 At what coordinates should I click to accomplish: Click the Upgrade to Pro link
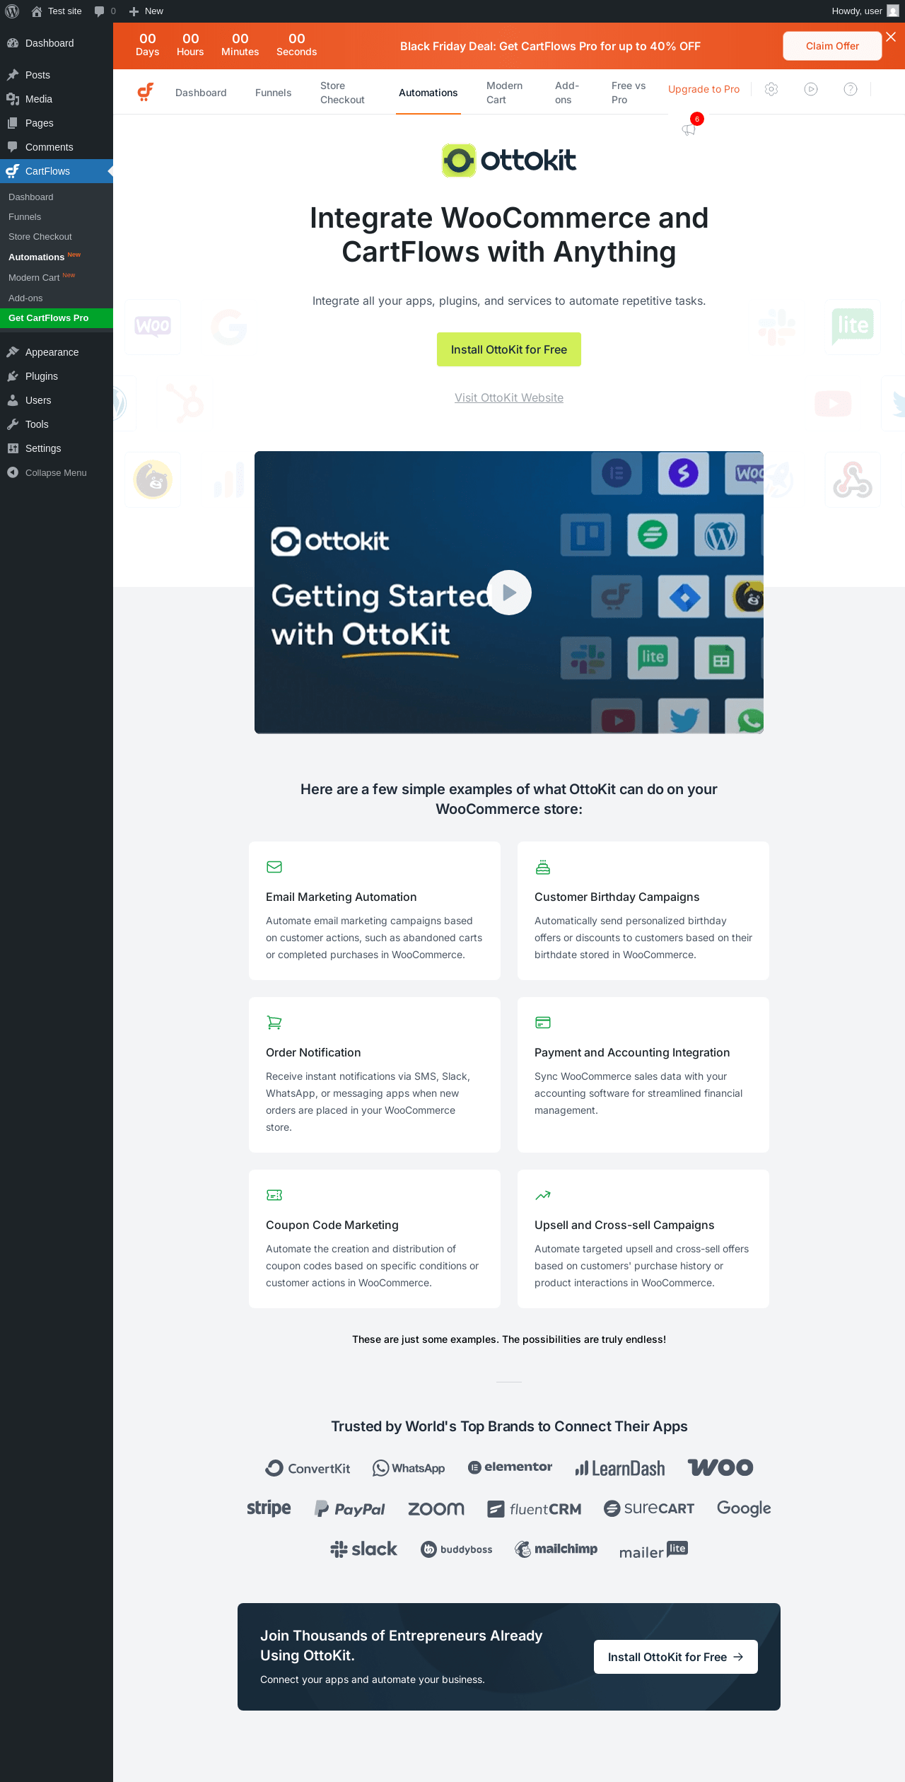click(x=703, y=89)
